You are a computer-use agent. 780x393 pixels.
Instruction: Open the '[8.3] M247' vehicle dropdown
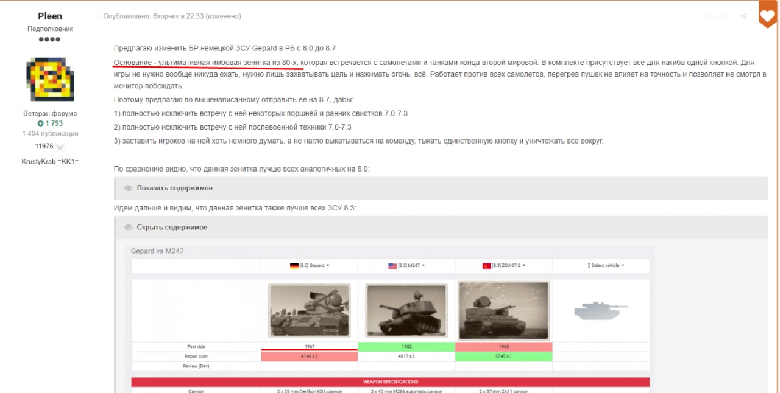point(406,265)
